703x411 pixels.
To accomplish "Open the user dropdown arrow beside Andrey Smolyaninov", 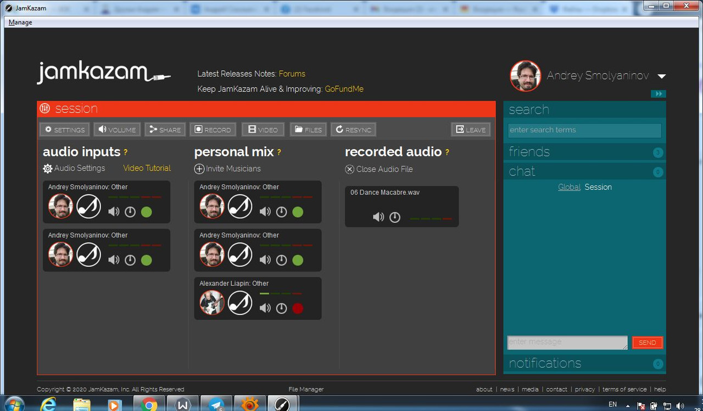I will [661, 76].
